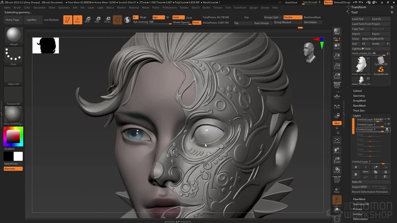The image size is (397, 223).
Task: Click the local symmetry L.Sym icon
Action: pos(337,107)
